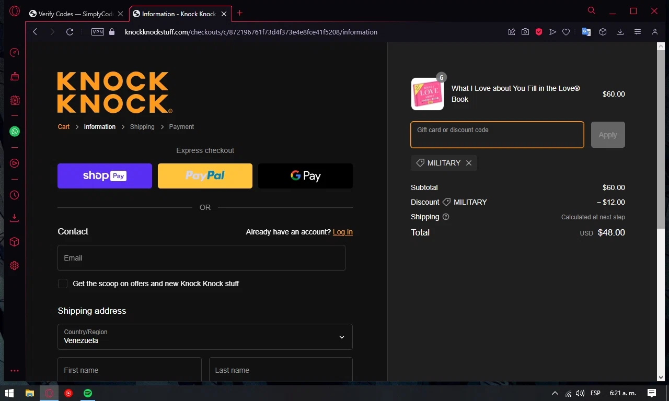Click the Information breadcrumb
Screen dimensions: 669x401
pos(100,127)
